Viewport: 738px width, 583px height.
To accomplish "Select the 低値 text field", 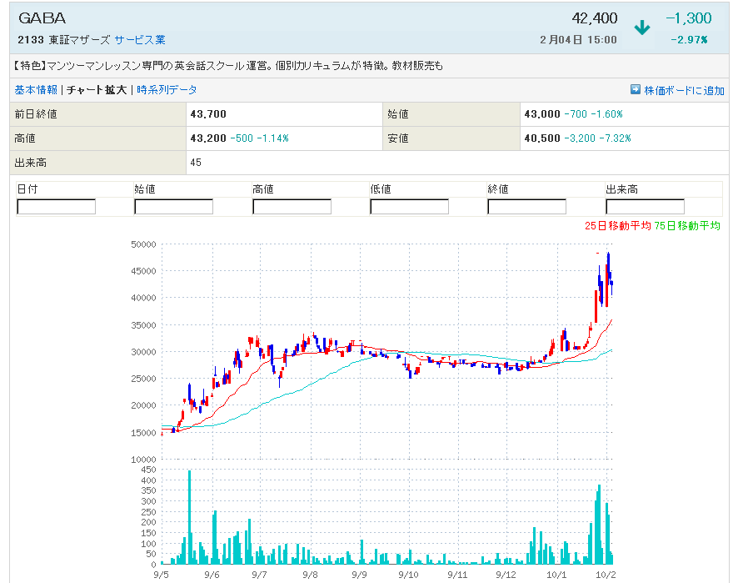I will click(x=409, y=206).
